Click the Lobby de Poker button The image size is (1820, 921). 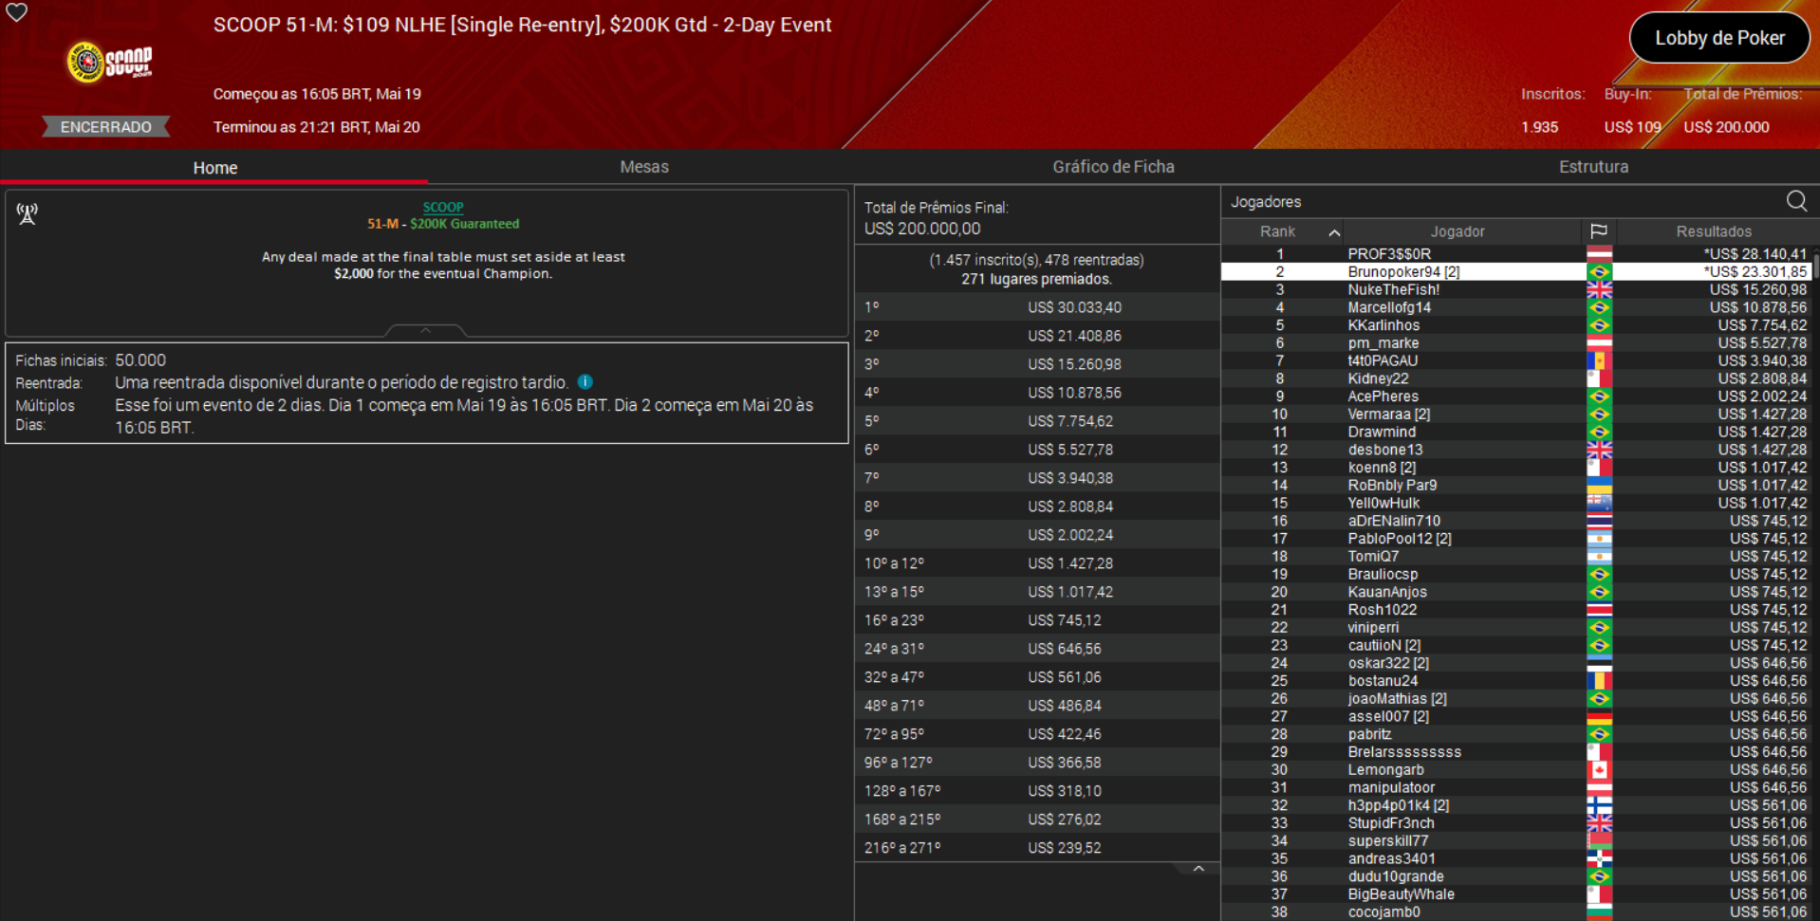point(1719,38)
